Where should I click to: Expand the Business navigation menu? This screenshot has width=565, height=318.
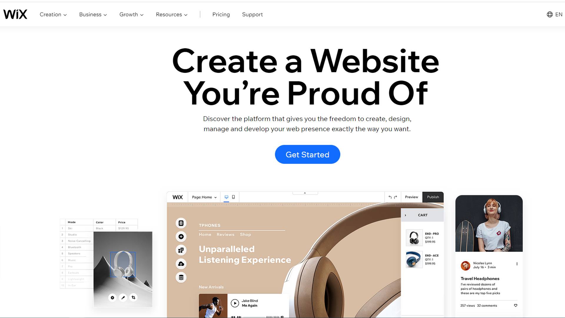pyautogui.click(x=93, y=14)
